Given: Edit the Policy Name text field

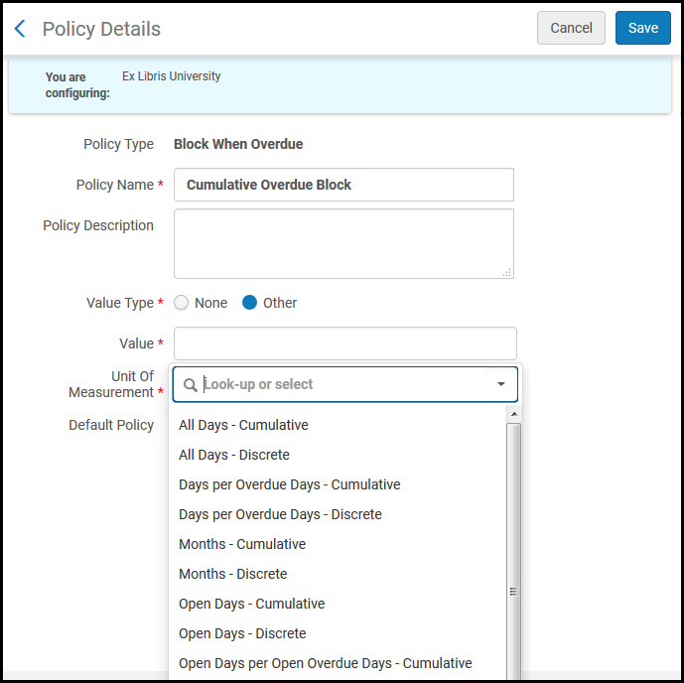Looking at the screenshot, I should pyautogui.click(x=343, y=185).
